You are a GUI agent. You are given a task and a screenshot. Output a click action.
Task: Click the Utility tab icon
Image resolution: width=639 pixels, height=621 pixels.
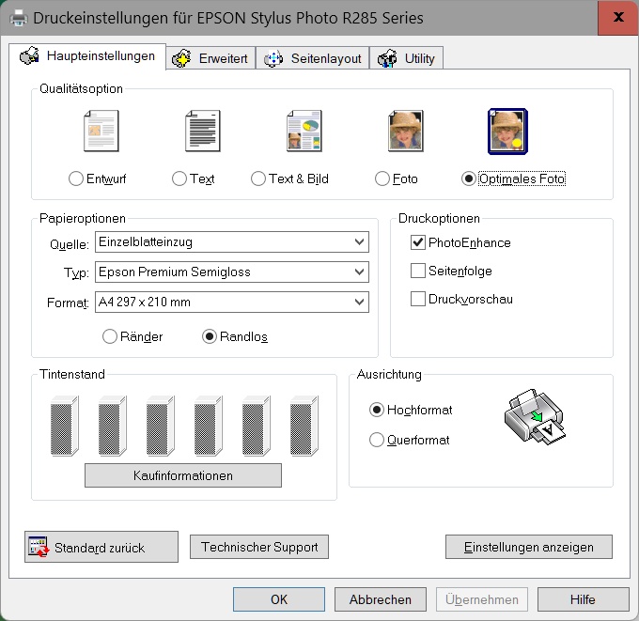(x=387, y=58)
